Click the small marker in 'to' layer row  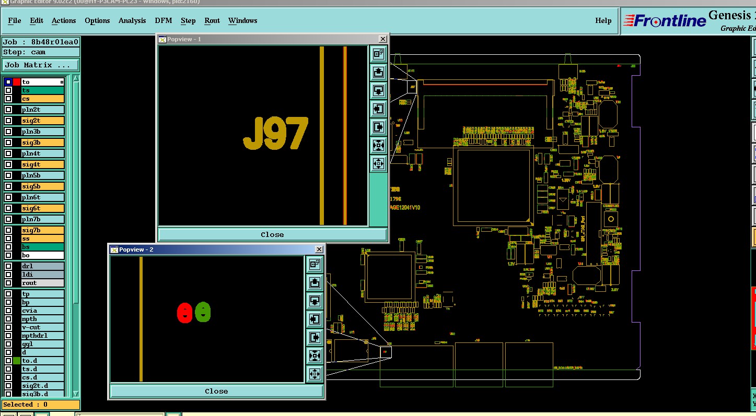coord(62,82)
